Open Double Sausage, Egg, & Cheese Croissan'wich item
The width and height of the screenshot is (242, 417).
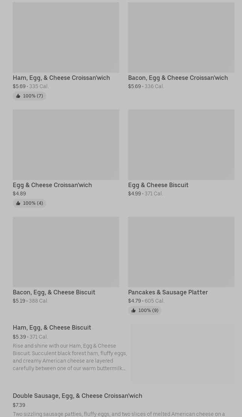click(x=77, y=396)
